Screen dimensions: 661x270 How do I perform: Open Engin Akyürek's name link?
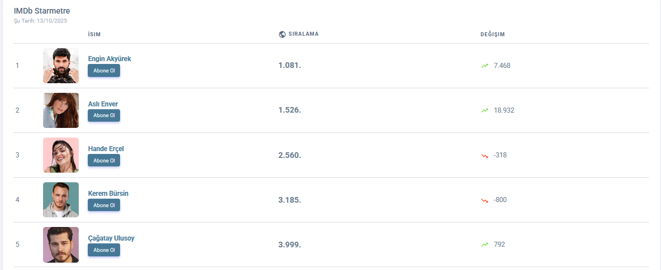point(110,59)
